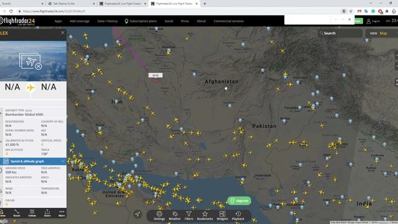
Task: Switch the view to Map
Action: (x=383, y=33)
